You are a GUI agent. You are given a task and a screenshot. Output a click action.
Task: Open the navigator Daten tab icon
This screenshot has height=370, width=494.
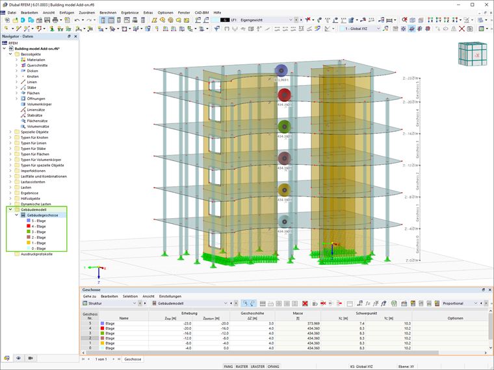[6, 358]
